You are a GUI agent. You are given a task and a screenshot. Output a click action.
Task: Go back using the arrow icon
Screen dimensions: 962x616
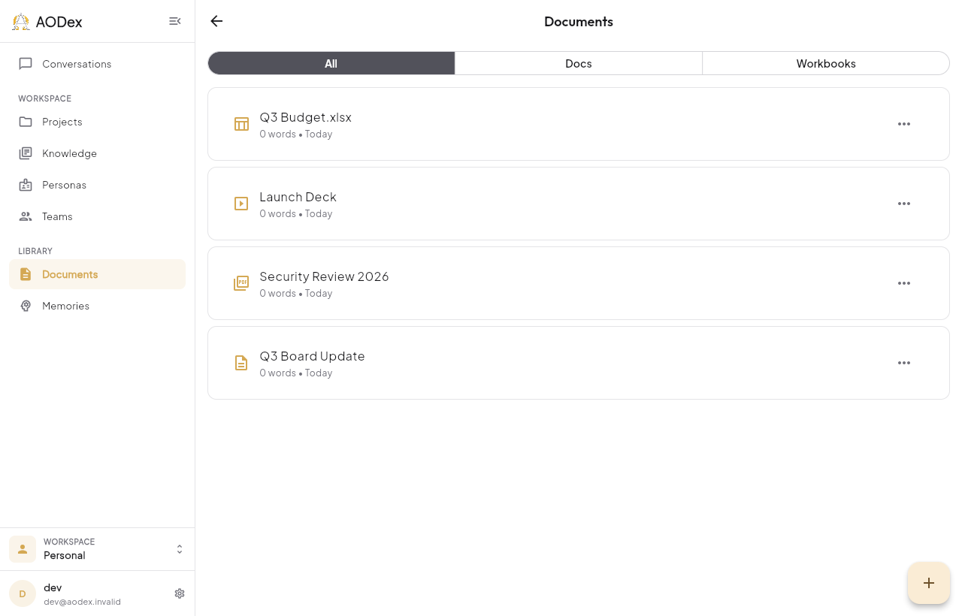[216, 21]
